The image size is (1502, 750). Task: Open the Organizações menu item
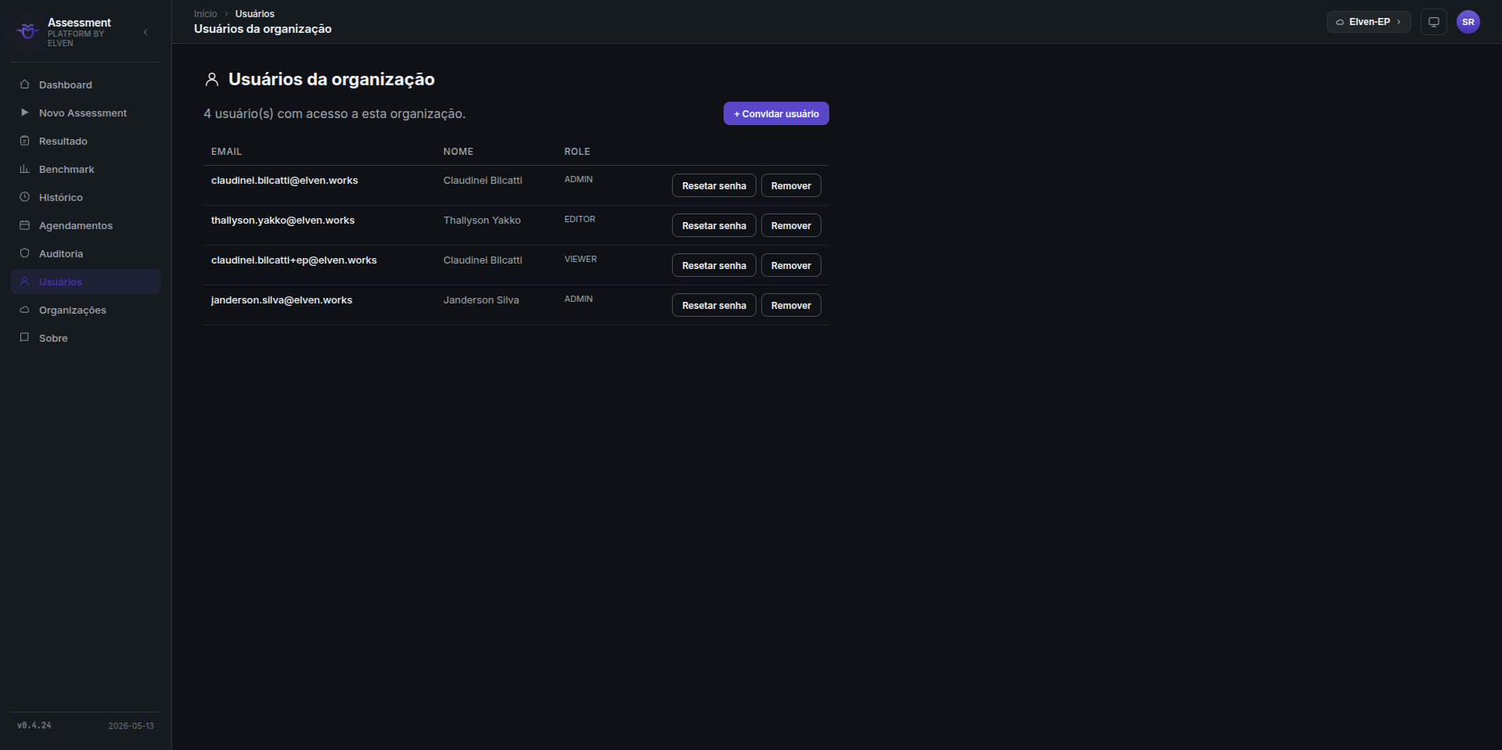(x=85, y=310)
